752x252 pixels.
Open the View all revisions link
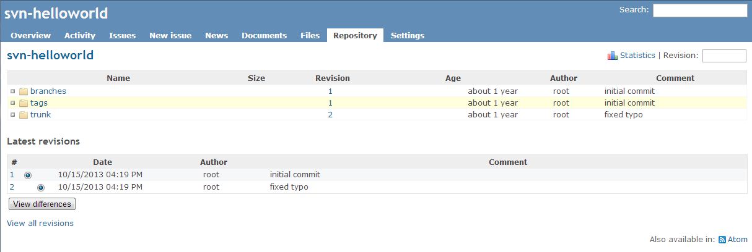point(40,223)
